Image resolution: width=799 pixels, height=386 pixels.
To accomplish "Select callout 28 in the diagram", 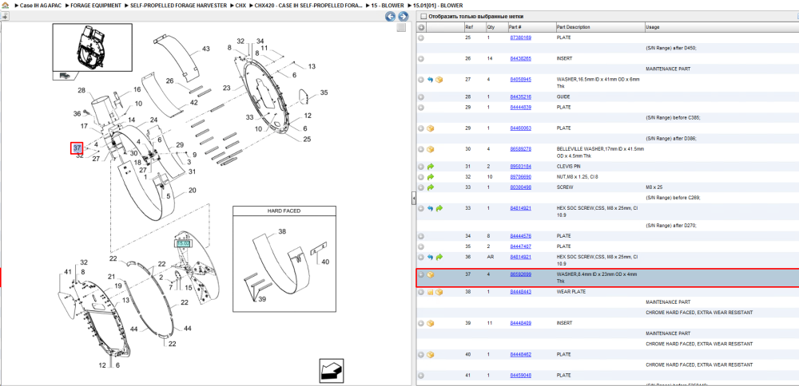I will [x=81, y=91].
